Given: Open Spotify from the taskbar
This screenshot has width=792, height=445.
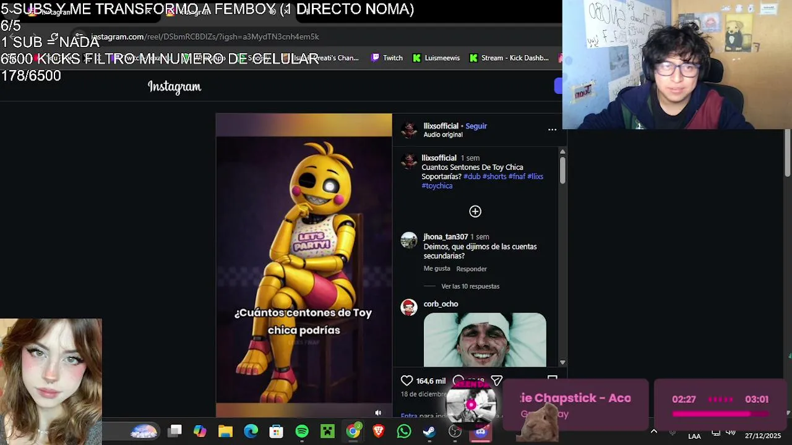Looking at the screenshot, I should point(302,431).
